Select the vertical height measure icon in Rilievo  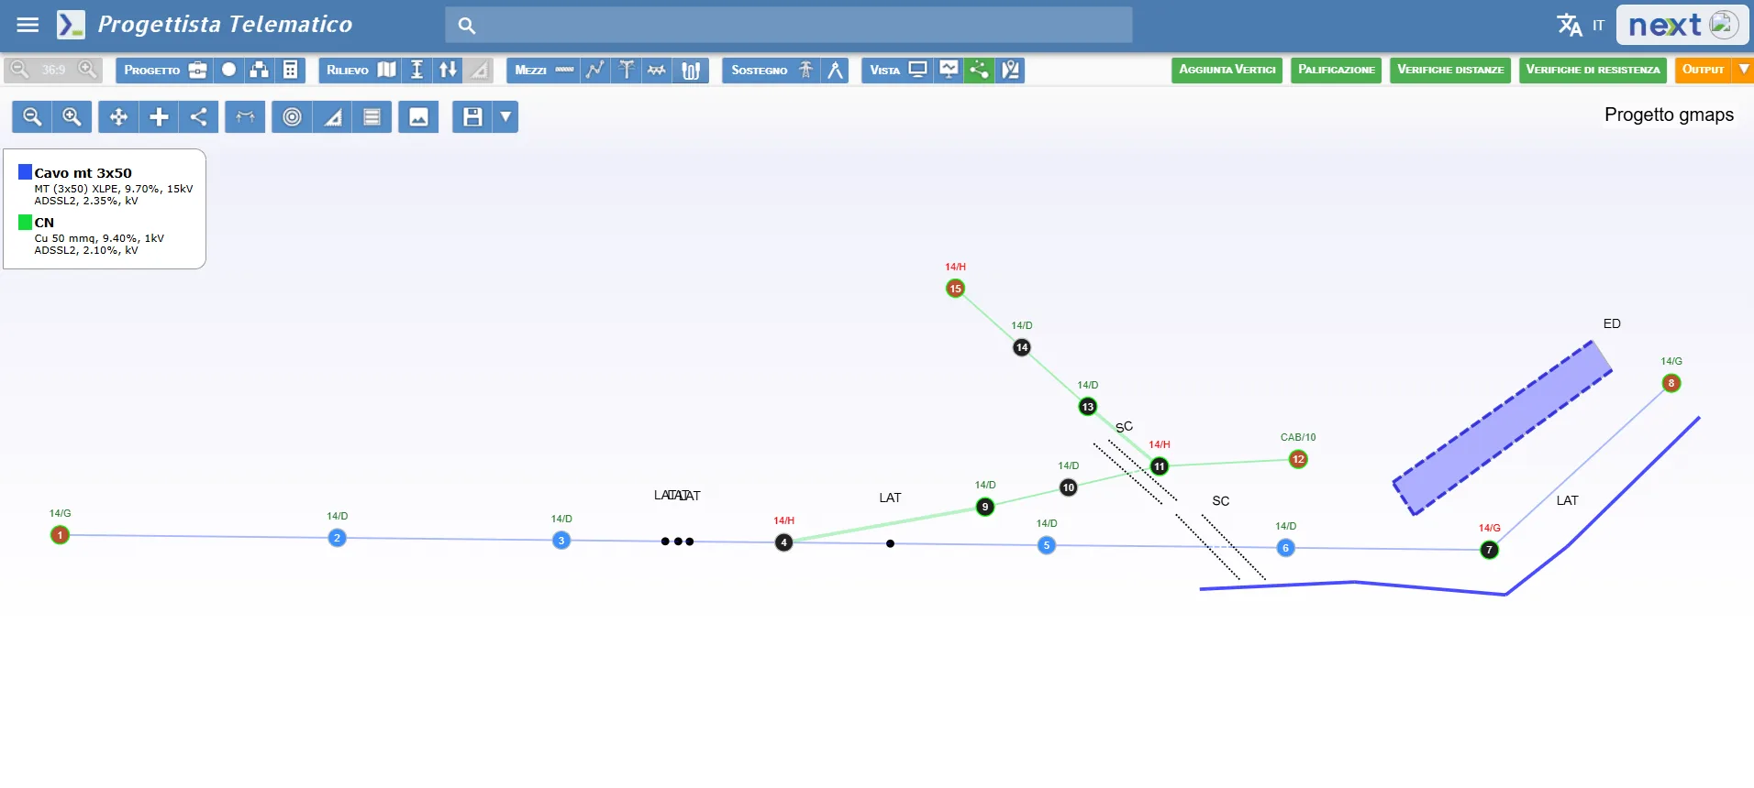tap(417, 70)
